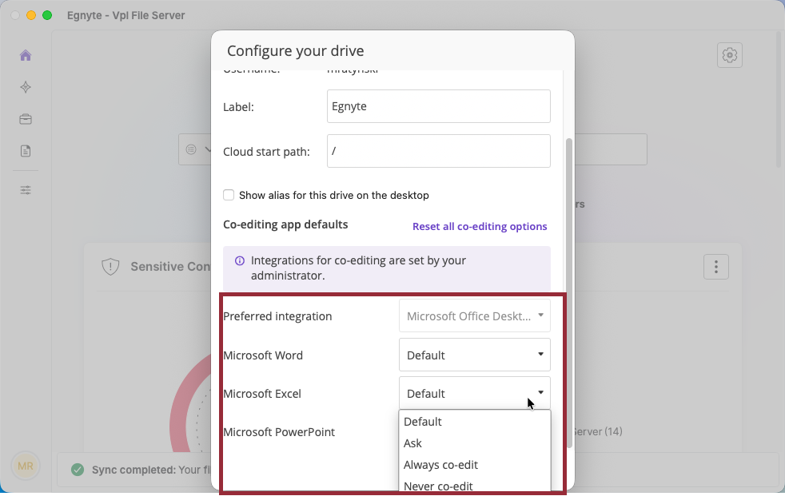Click the info icon in the co-editing notice
This screenshot has width=785, height=496.
[x=240, y=260]
